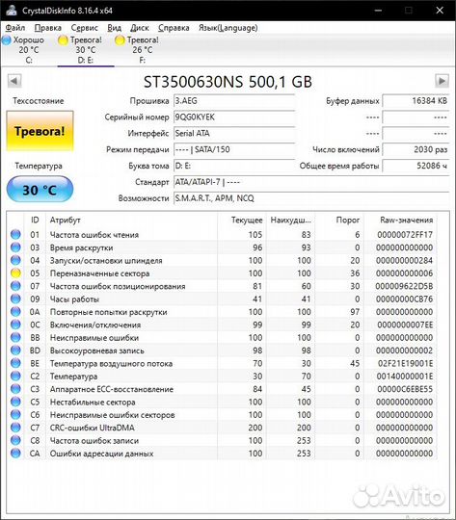Click blue status dot for Часы работы
This screenshot has width=456, height=520.
coord(15,299)
